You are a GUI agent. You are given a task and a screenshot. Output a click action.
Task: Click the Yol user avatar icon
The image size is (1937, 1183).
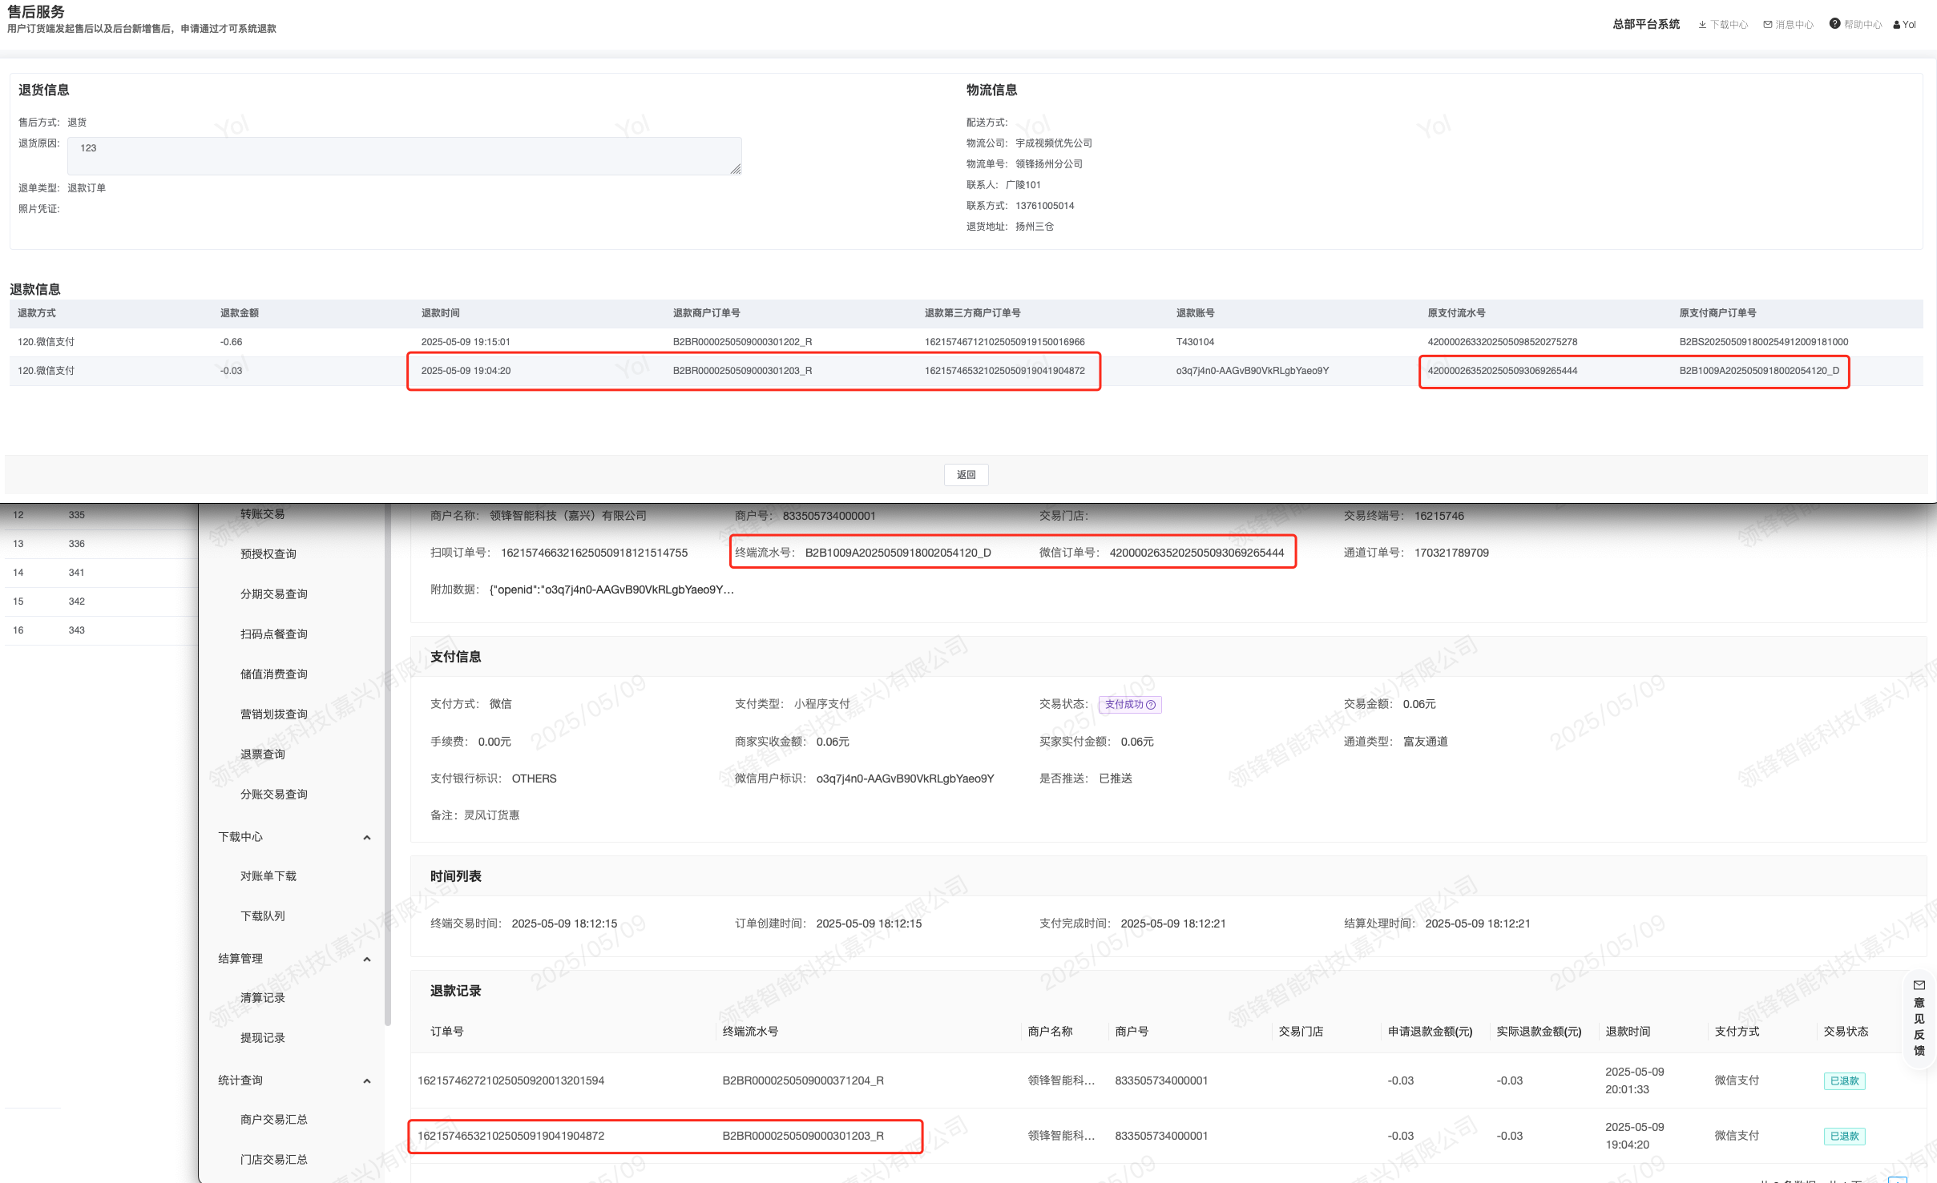1896,25
